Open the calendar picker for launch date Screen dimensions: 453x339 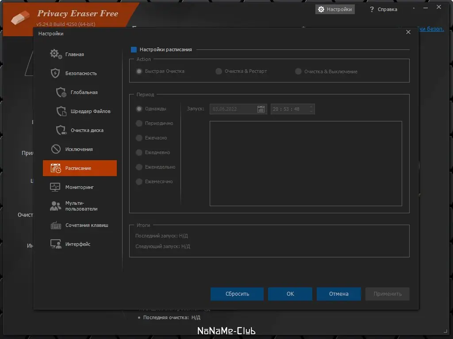pos(261,109)
